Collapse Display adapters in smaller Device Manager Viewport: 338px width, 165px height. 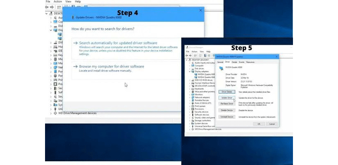click(x=190, y=71)
